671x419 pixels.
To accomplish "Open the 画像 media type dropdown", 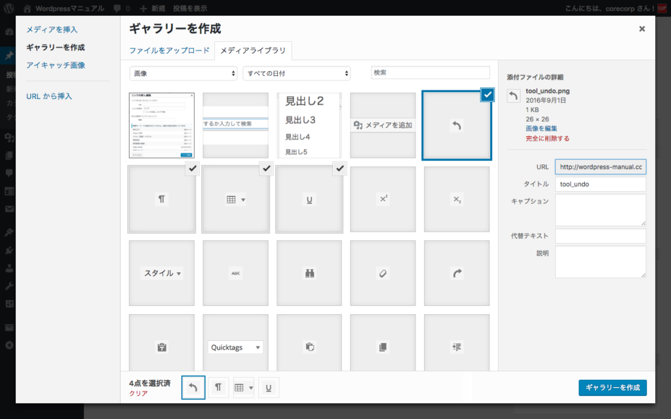I will point(183,73).
